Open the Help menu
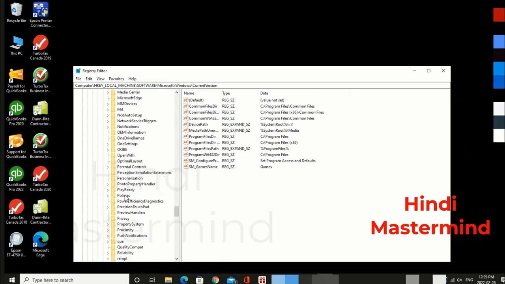Screen dimensions: 505x284 click(132, 79)
